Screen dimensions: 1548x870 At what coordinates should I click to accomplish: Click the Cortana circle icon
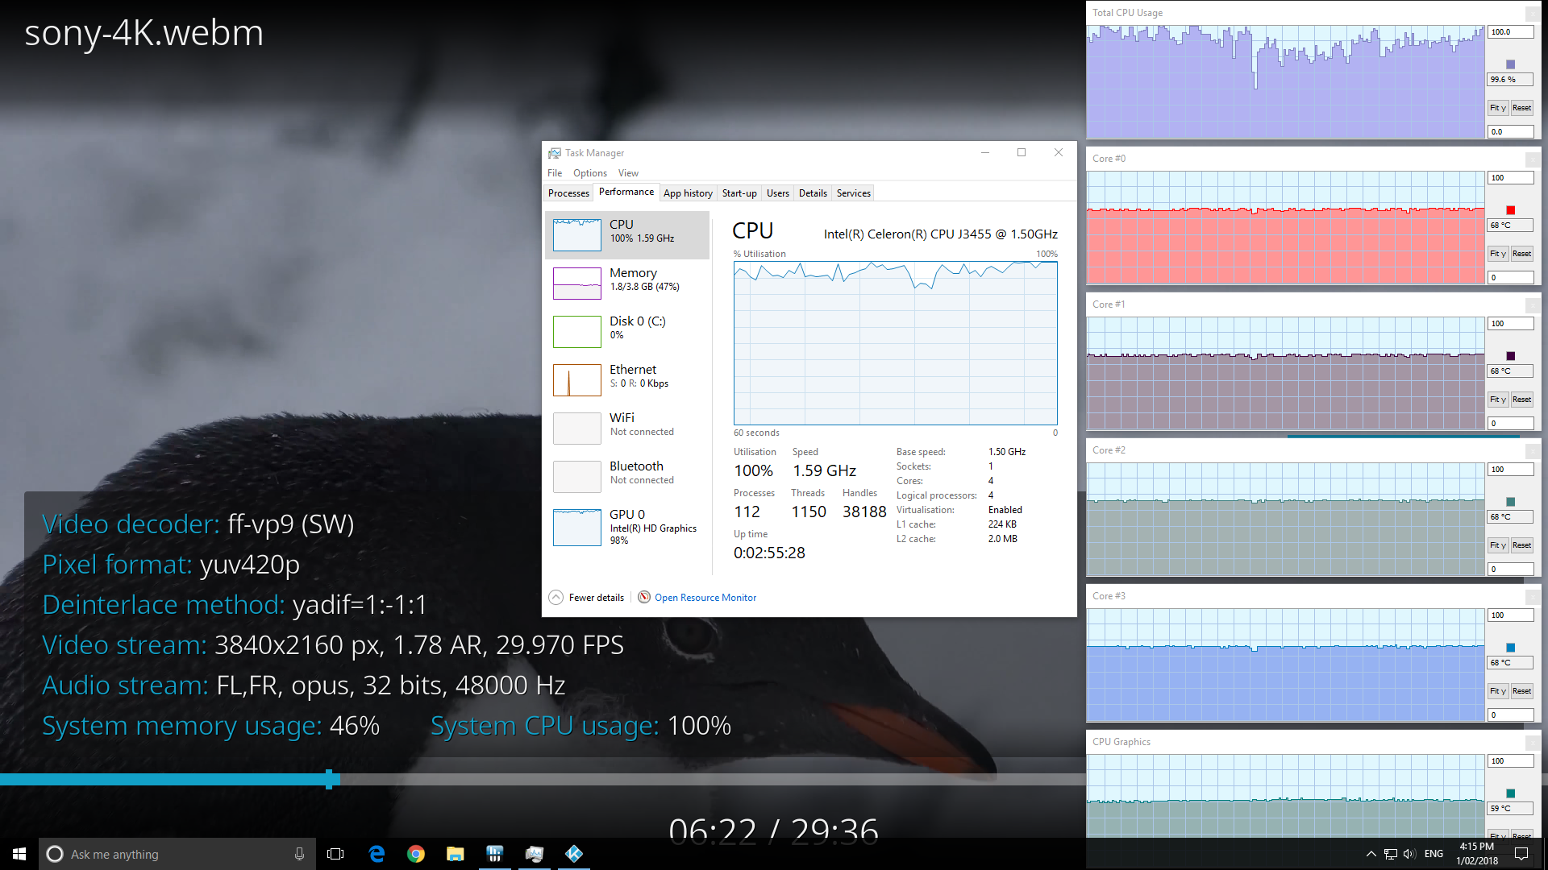click(x=55, y=854)
